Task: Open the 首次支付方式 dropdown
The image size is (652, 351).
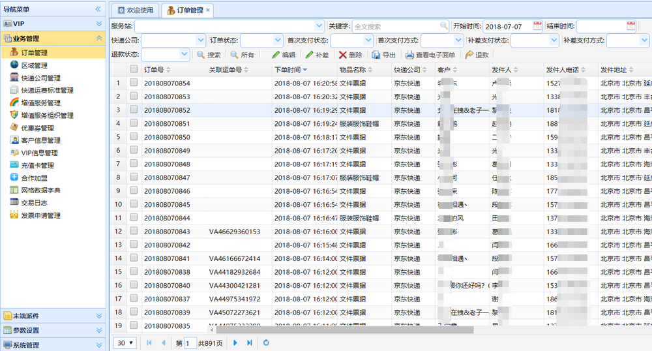Action: 458,40
